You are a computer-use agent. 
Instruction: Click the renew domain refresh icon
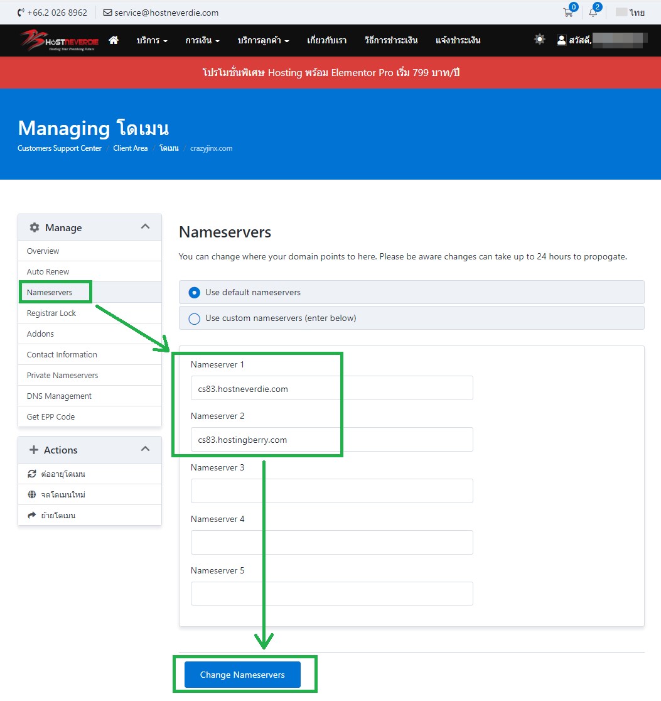click(x=32, y=474)
